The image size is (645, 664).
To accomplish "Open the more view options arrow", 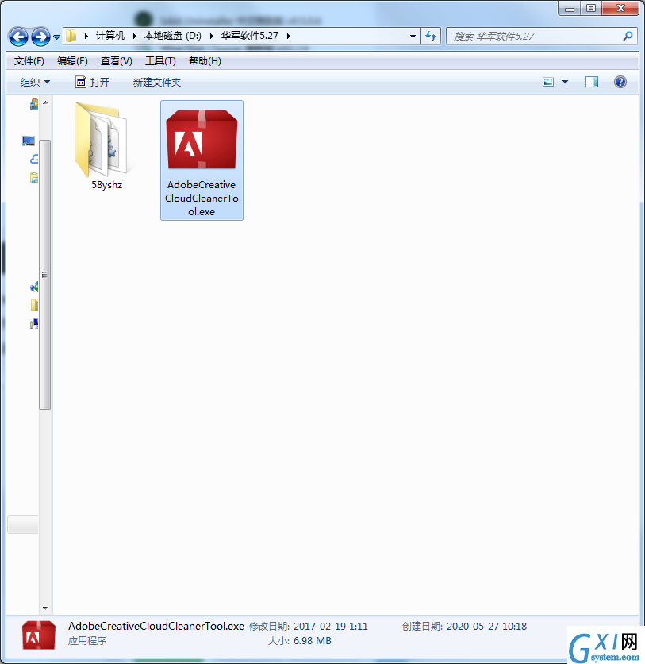I will [565, 82].
